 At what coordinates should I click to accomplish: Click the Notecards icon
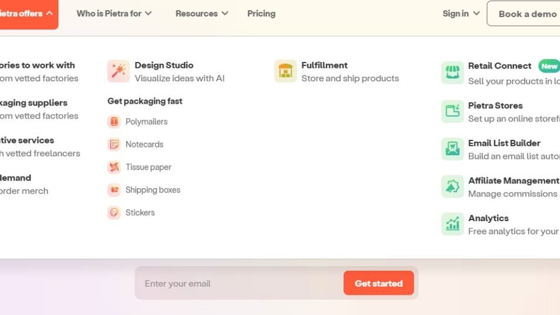(x=114, y=145)
